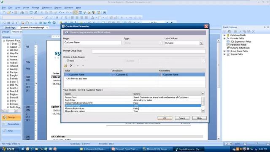The width and height of the screenshot is (270, 152).
Task: Select the Allow multiple values option row
Action: 132,109
